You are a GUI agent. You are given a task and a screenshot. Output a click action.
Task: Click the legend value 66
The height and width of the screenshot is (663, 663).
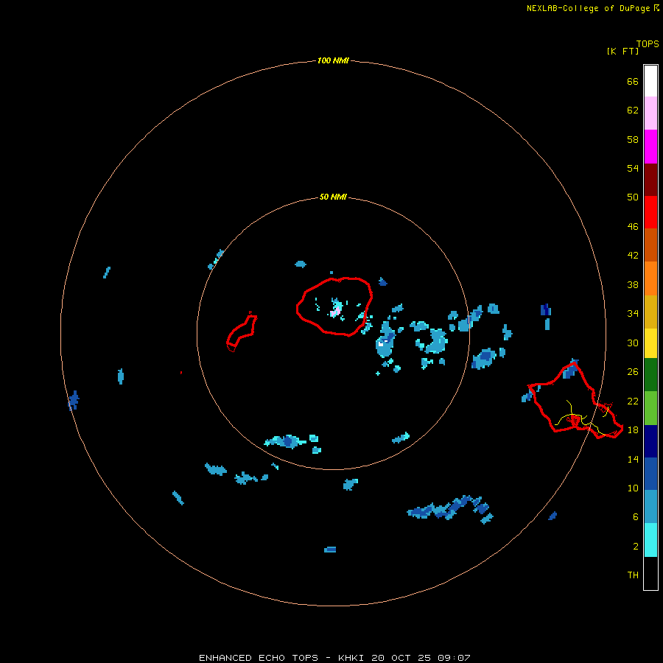pyautogui.click(x=633, y=81)
